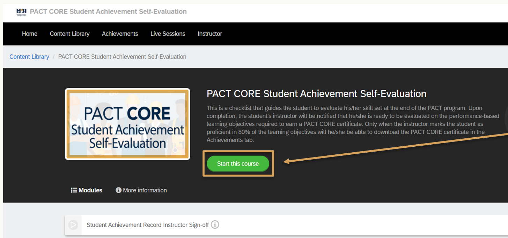This screenshot has height=238, width=508.
Task: Click the large white course title heading
Action: coord(316,94)
